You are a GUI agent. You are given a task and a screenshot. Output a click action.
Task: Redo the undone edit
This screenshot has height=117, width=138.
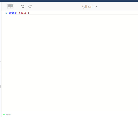click(x=30, y=6)
